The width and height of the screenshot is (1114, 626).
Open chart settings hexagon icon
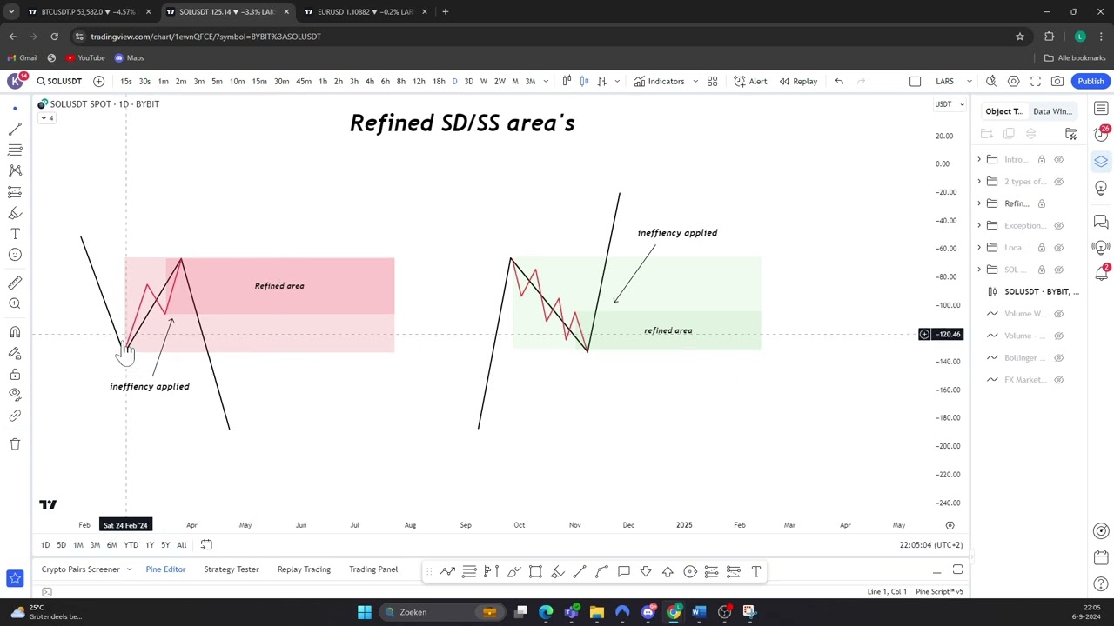1013,81
